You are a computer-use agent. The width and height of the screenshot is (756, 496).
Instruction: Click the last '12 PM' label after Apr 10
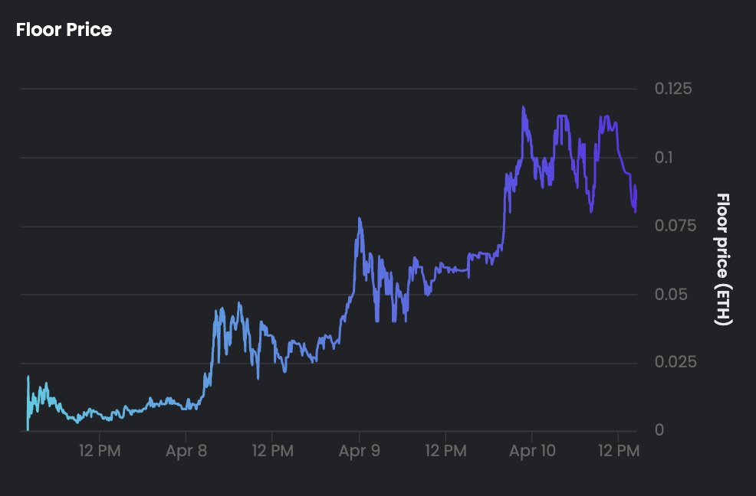pyautogui.click(x=619, y=451)
